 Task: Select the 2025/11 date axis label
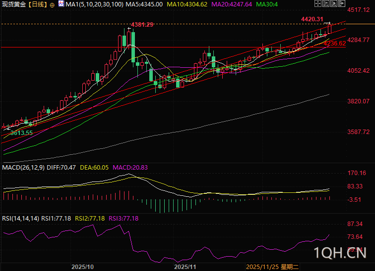[185, 267]
